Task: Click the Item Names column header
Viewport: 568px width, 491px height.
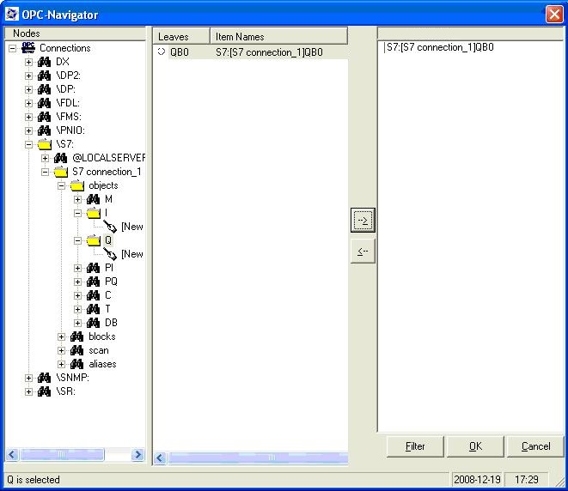Action: [278, 37]
